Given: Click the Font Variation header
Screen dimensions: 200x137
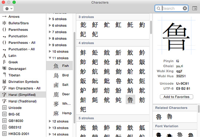Looking at the screenshot, I should pyautogui.click(x=175, y=126).
